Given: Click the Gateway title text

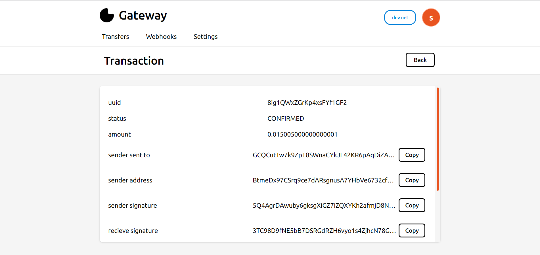Looking at the screenshot, I should (x=143, y=16).
